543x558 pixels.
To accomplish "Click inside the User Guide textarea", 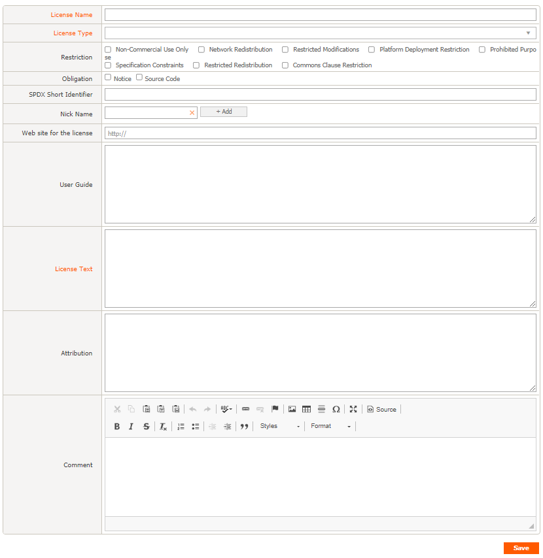I will pos(321,184).
